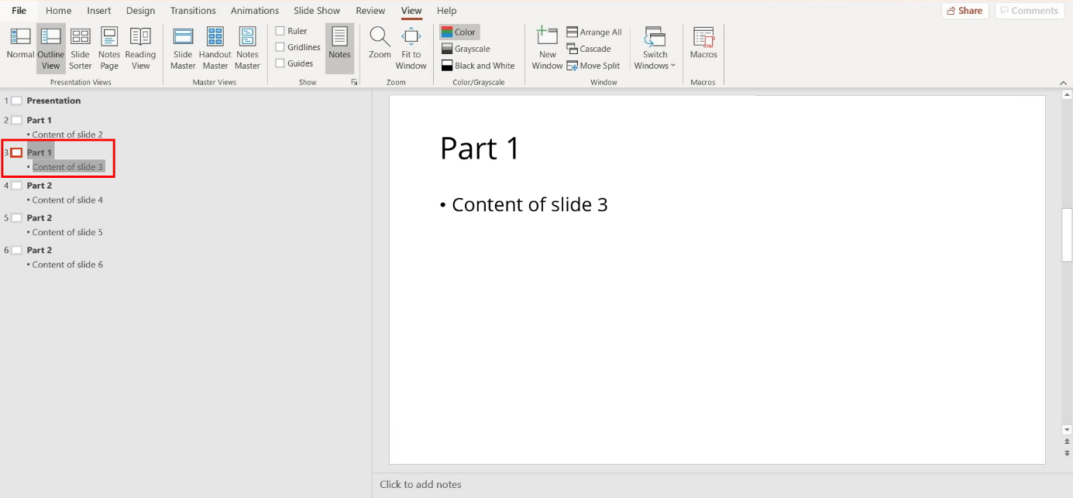Open the Design ribbon tab

[x=140, y=10]
